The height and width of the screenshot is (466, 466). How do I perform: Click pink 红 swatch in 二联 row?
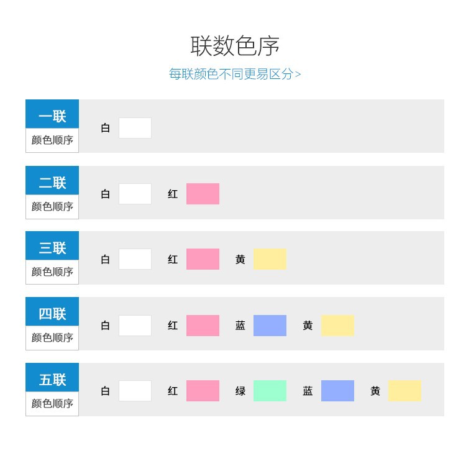click(203, 194)
